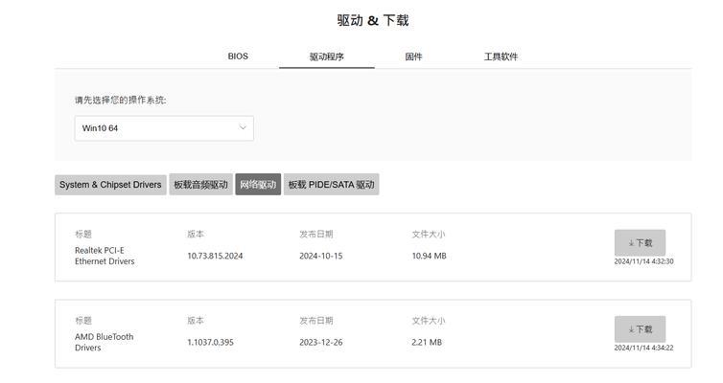Click the 请先选择您的操作系统 label

click(x=121, y=100)
